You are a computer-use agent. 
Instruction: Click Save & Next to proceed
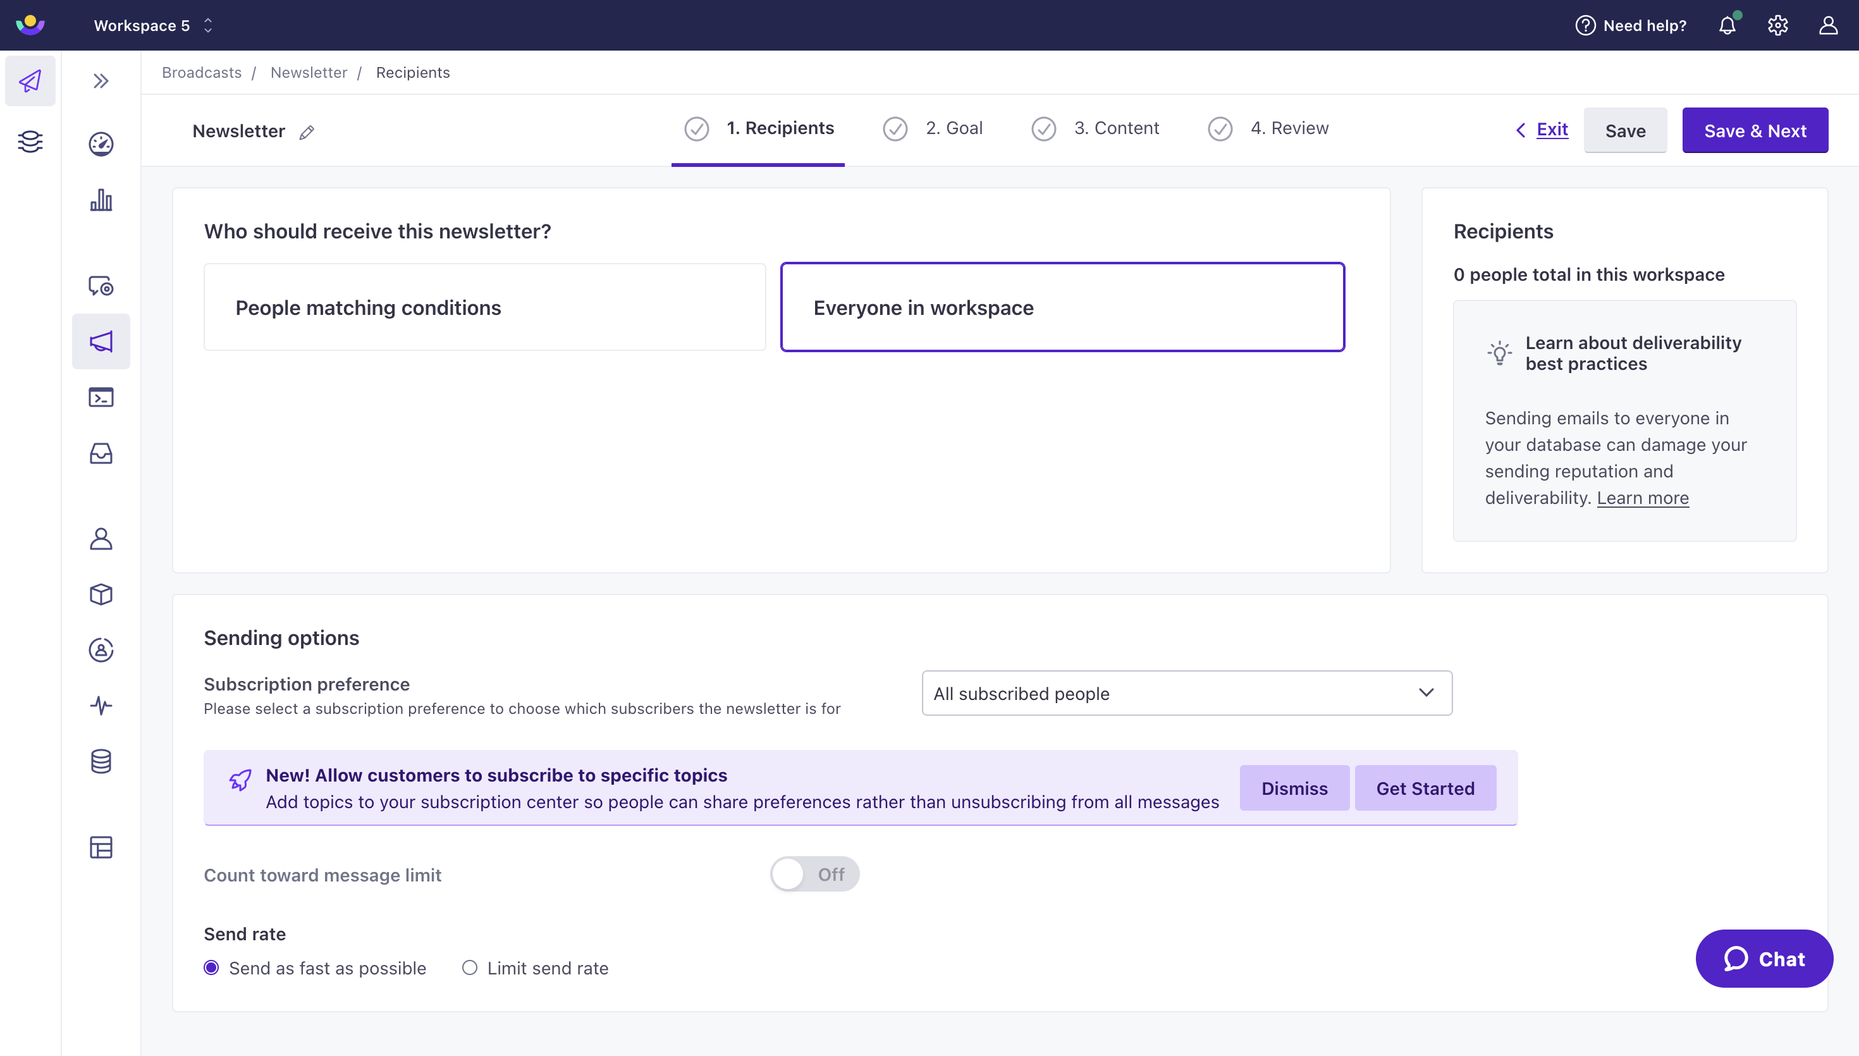click(x=1754, y=130)
